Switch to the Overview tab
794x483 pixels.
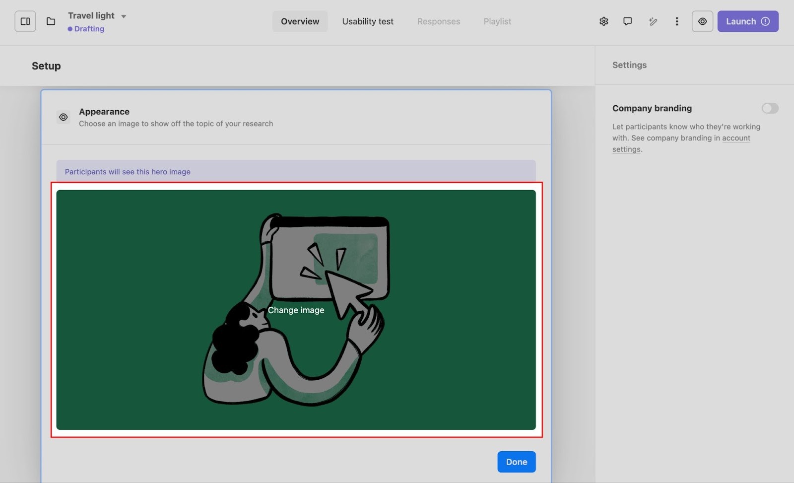300,21
